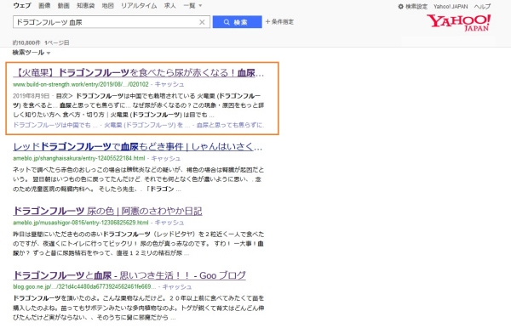Open sitelink 血尿と思っても焦らずに
This screenshot has width=511, height=328.
[x=230, y=125]
